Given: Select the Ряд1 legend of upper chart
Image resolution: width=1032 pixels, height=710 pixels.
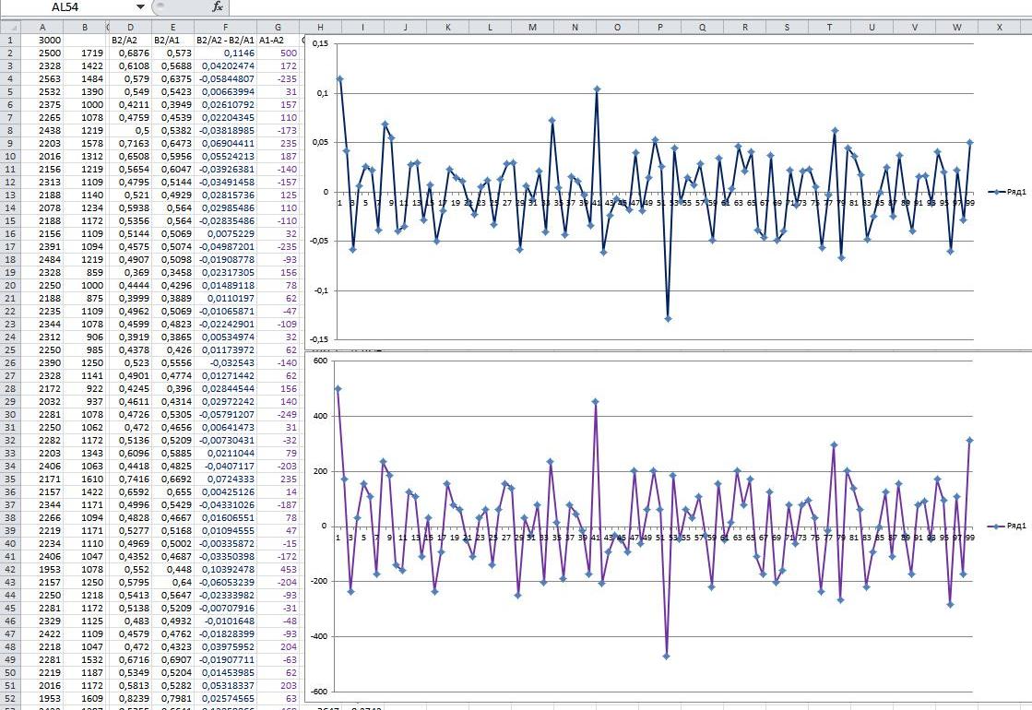Looking at the screenshot, I should coord(1006,192).
